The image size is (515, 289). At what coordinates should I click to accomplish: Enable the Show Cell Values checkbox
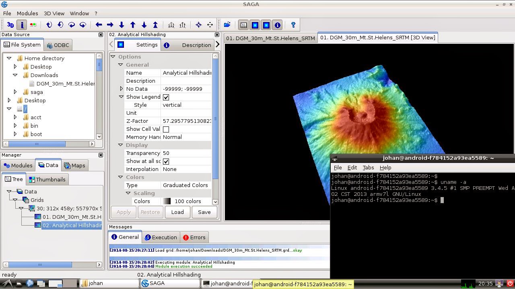[x=166, y=129]
